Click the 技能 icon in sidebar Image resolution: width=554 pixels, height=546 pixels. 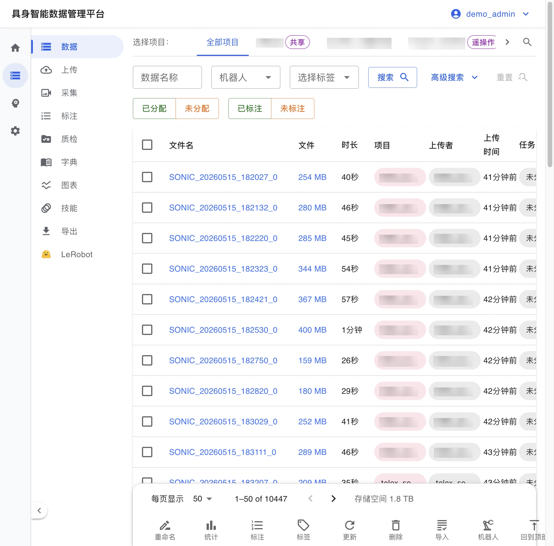[x=46, y=208]
